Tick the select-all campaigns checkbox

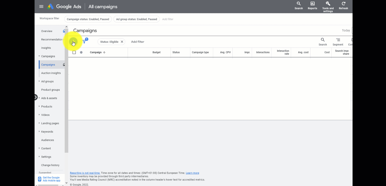click(x=74, y=52)
